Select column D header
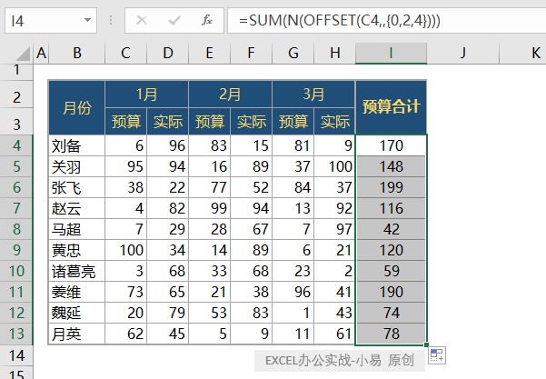Viewport: 546px width, 379px height. click(x=168, y=54)
